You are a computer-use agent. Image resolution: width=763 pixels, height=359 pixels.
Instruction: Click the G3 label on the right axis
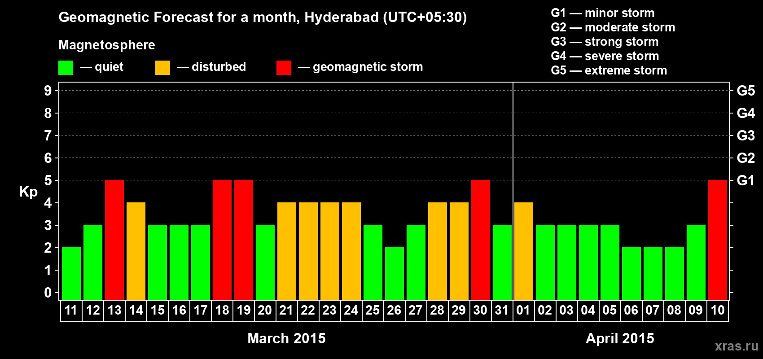pyautogui.click(x=746, y=136)
